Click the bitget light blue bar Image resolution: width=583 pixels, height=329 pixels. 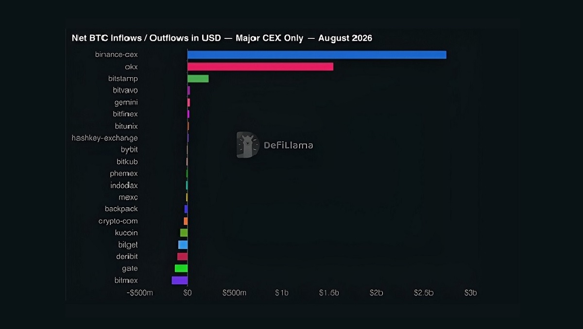point(183,245)
